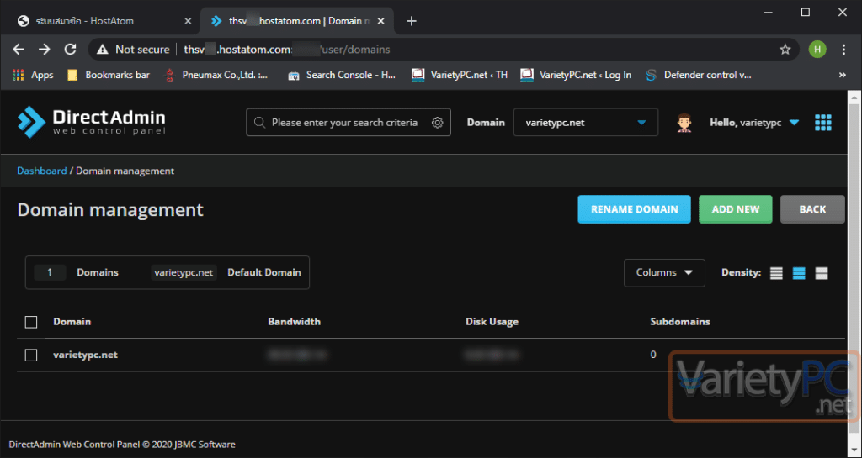The width and height of the screenshot is (862, 458).
Task: Open Chrome profile H avatar
Action: (x=817, y=50)
